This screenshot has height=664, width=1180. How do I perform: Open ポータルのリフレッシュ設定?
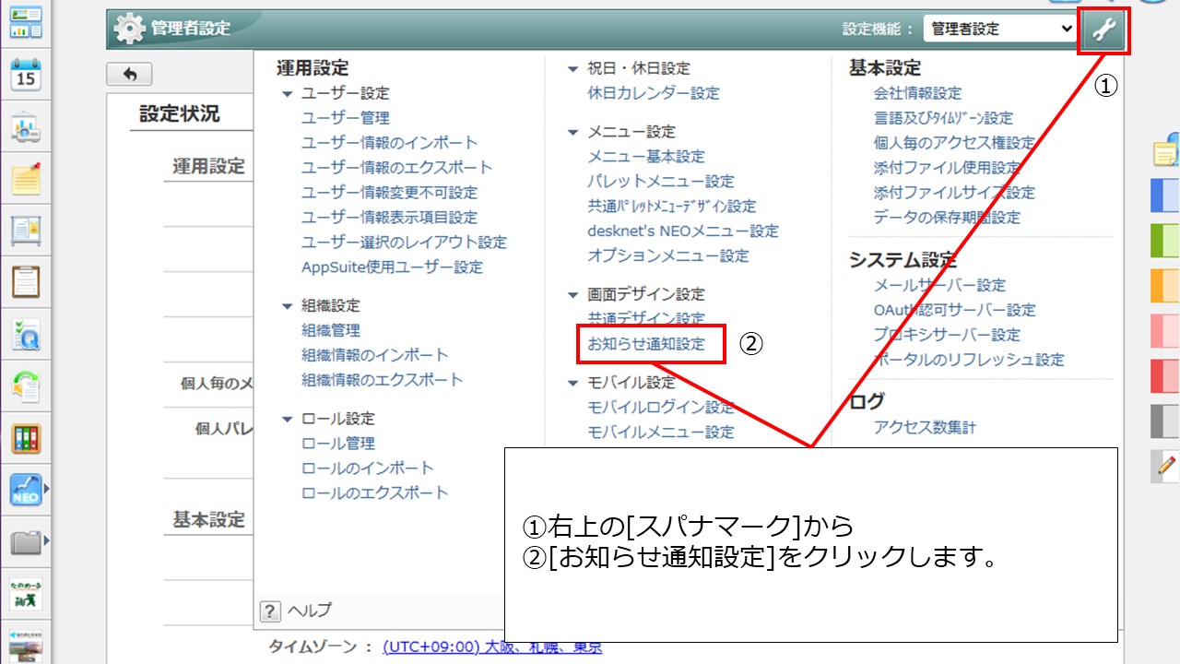click(x=969, y=361)
